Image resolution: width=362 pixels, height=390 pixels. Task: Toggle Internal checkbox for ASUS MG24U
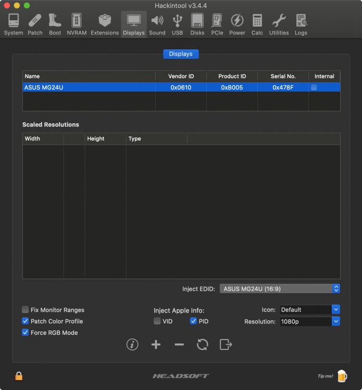314,87
